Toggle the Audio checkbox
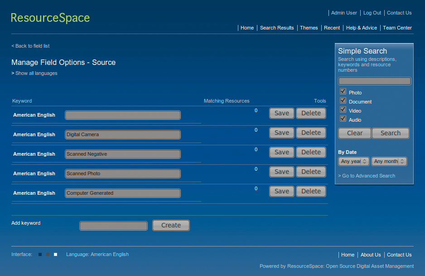This screenshot has width=425, height=276. point(343,118)
